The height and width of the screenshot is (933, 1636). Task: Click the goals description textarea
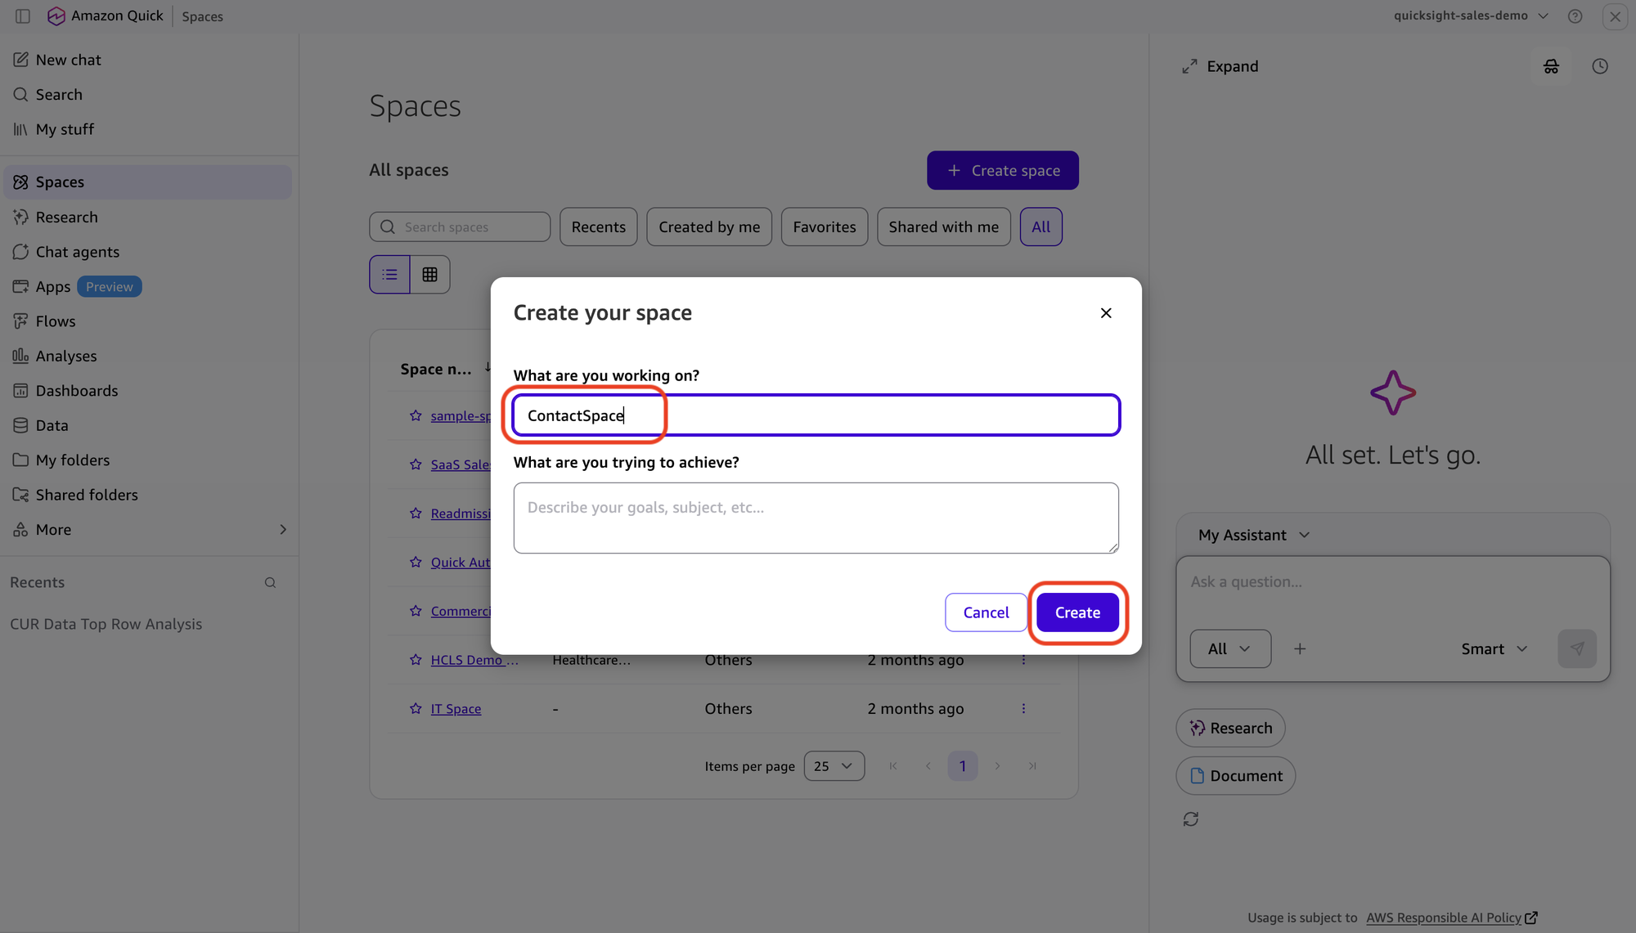(816, 518)
